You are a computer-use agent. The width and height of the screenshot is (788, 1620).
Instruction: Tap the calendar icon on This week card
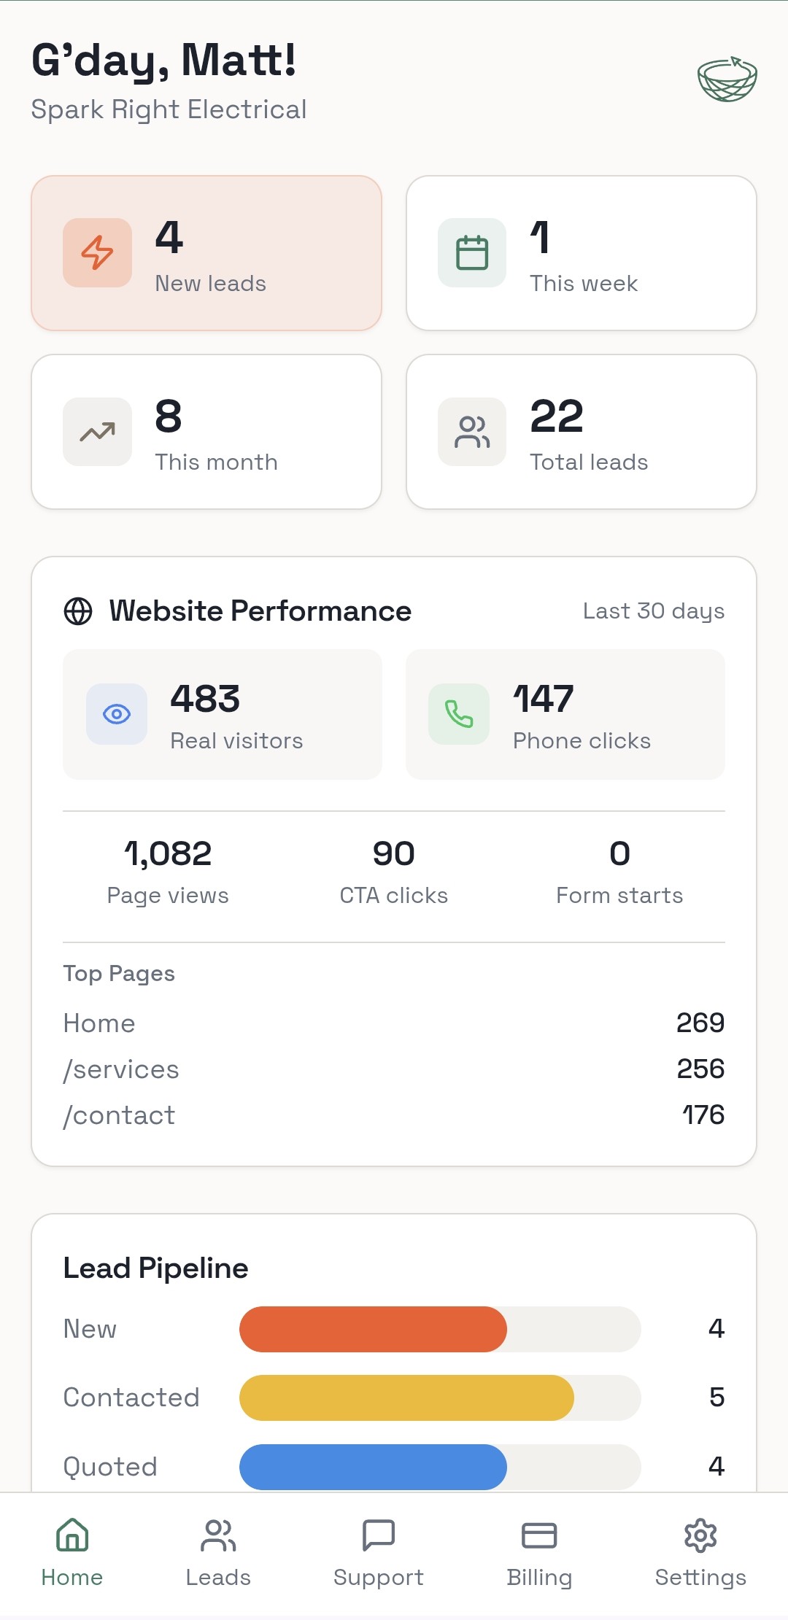(x=471, y=253)
